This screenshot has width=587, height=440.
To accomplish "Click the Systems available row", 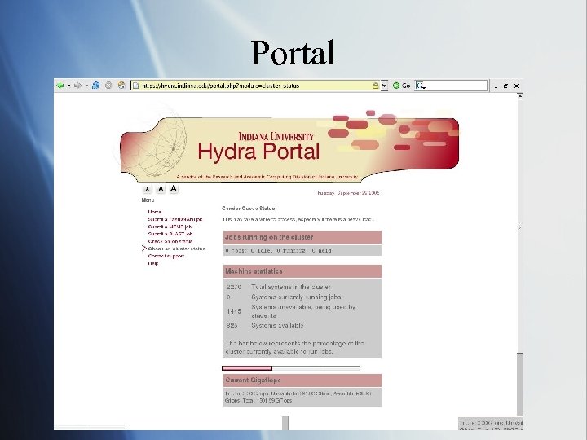I will click(265, 325).
